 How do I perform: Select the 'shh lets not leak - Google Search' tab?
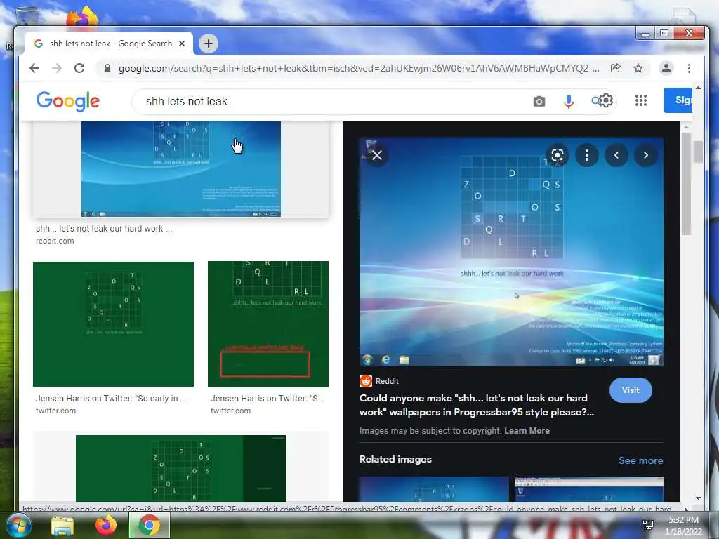point(109,44)
